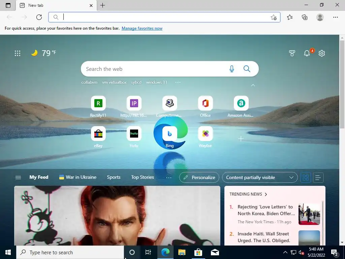Click the muted volume tray icon

pos(301,252)
